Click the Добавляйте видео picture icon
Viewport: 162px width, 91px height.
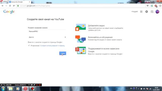pyautogui.click(x=80, y=28)
